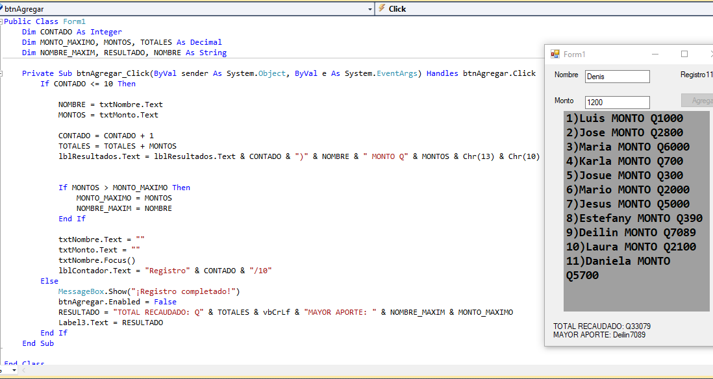Click the lightning bolt event icon

coord(382,8)
